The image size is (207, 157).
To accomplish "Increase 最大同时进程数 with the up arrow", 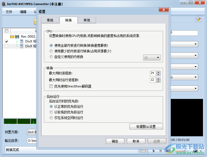I will coord(158,72).
